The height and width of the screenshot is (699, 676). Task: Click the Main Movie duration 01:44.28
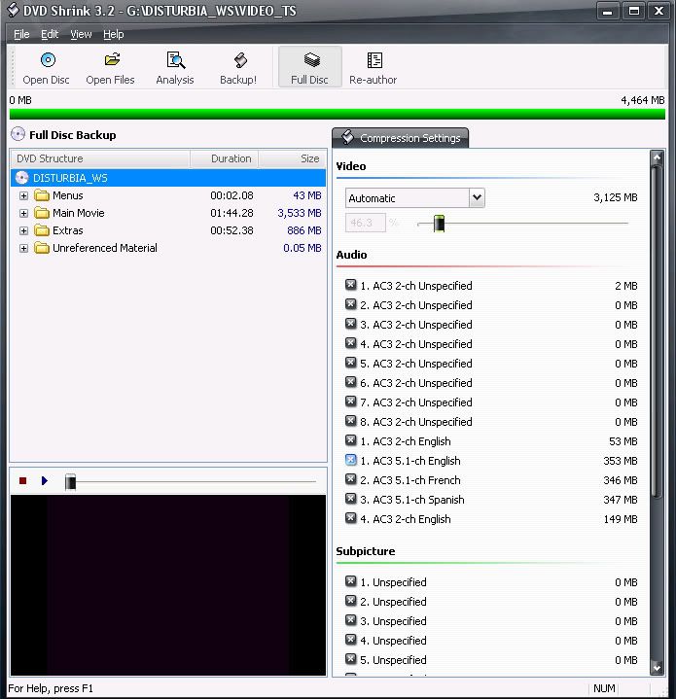click(x=231, y=213)
